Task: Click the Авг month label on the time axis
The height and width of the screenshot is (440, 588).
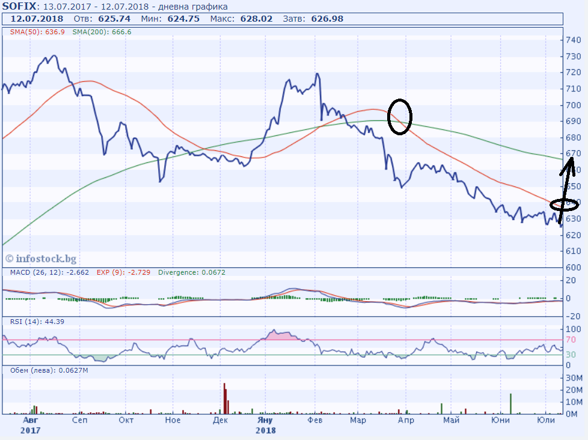Action: tap(31, 420)
